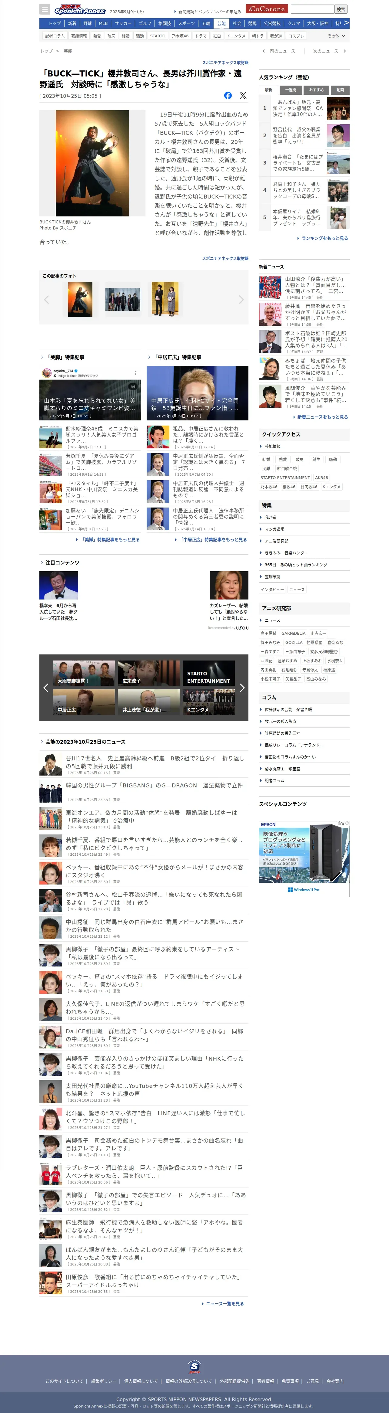Select the 最新 ranking tab

[x=268, y=90]
